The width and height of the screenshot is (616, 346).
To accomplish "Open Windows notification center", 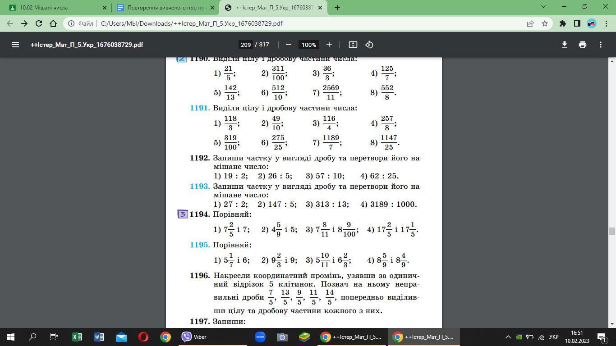I will point(602,337).
